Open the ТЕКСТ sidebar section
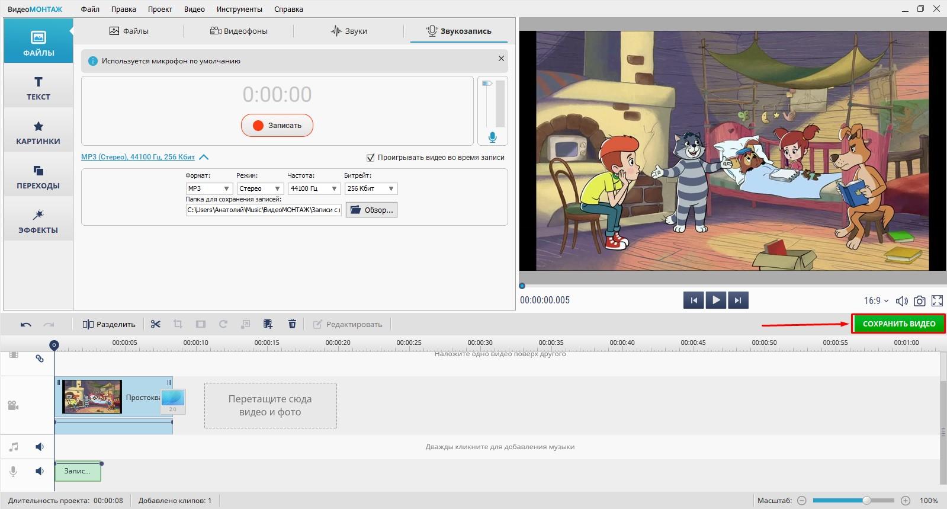 click(x=38, y=86)
